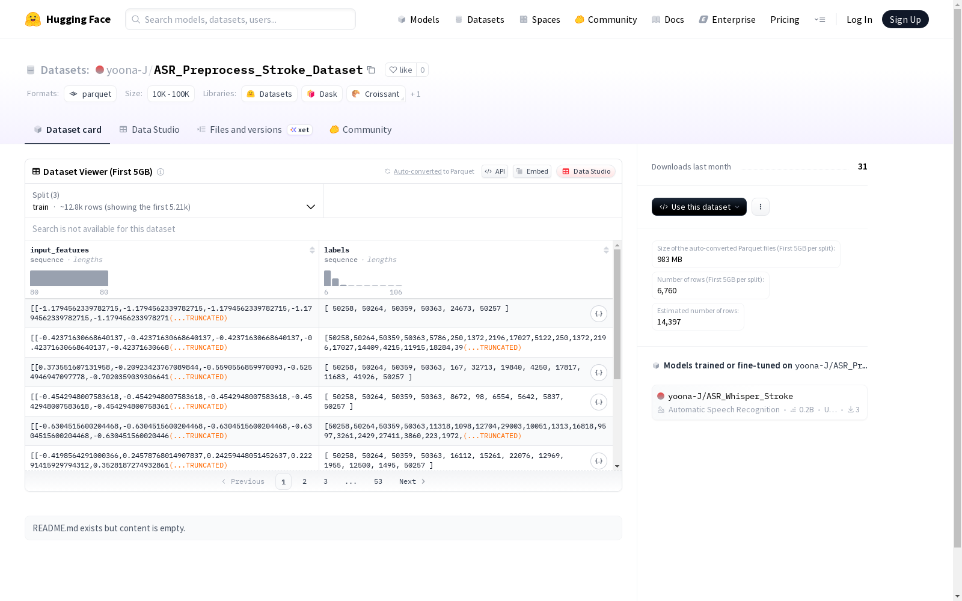This screenshot has height=601, width=962.
Task: Click the Previous page button
Action: pos(243,481)
